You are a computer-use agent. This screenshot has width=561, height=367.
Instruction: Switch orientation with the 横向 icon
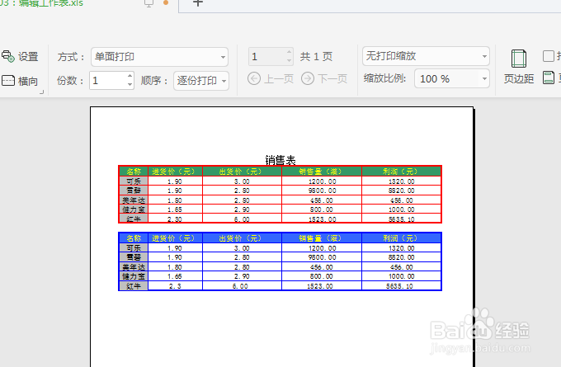8,81
